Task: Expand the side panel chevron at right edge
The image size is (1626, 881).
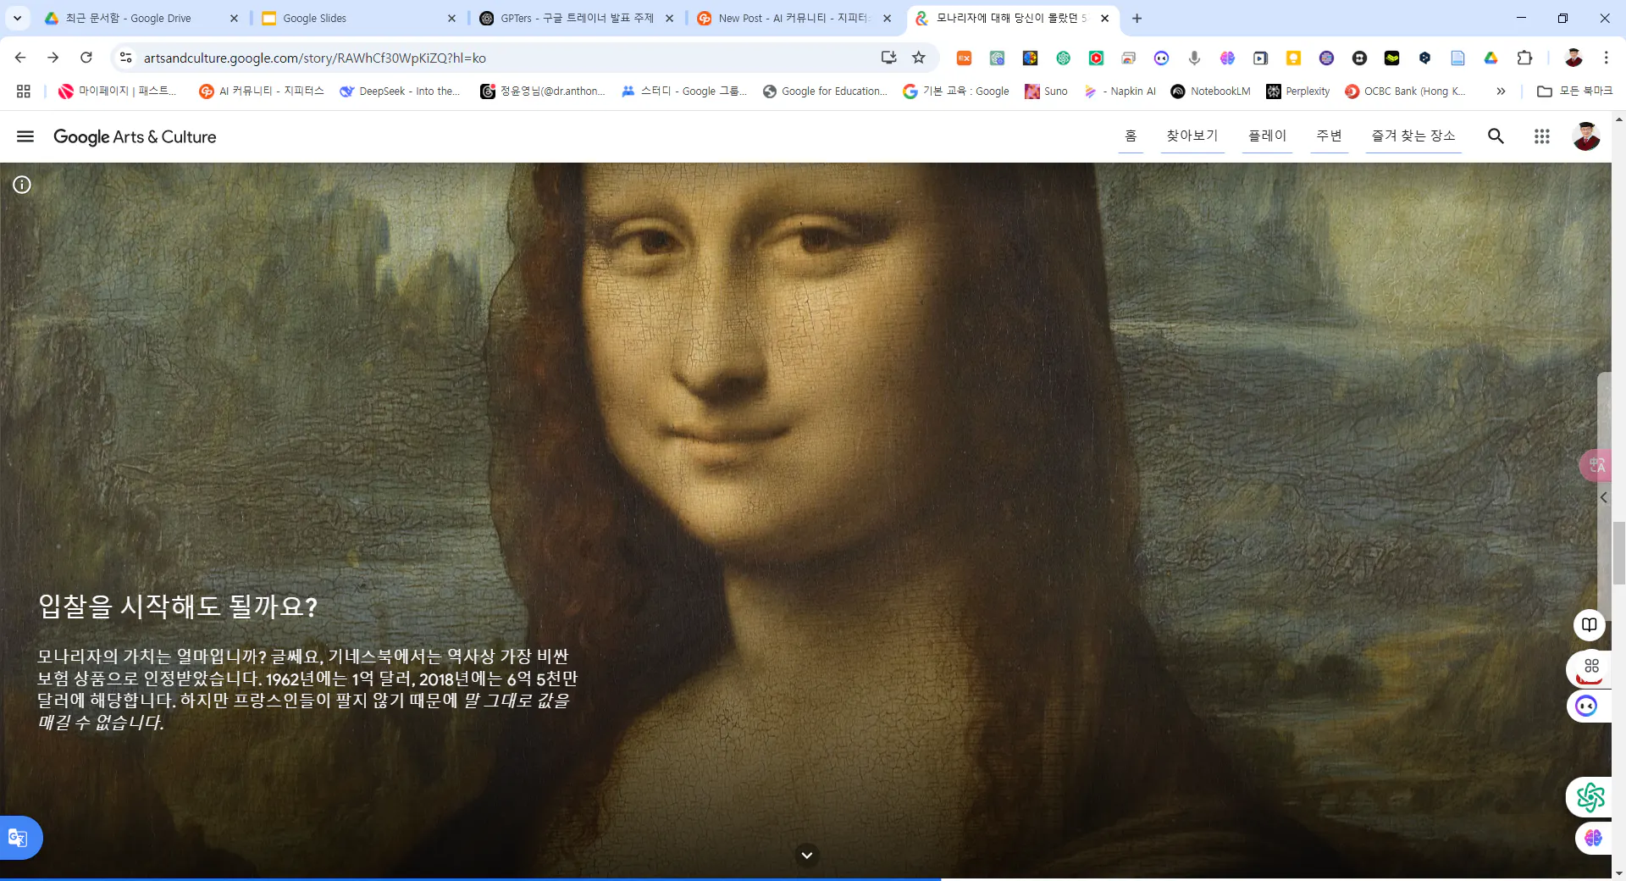Action: click(x=1603, y=498)
